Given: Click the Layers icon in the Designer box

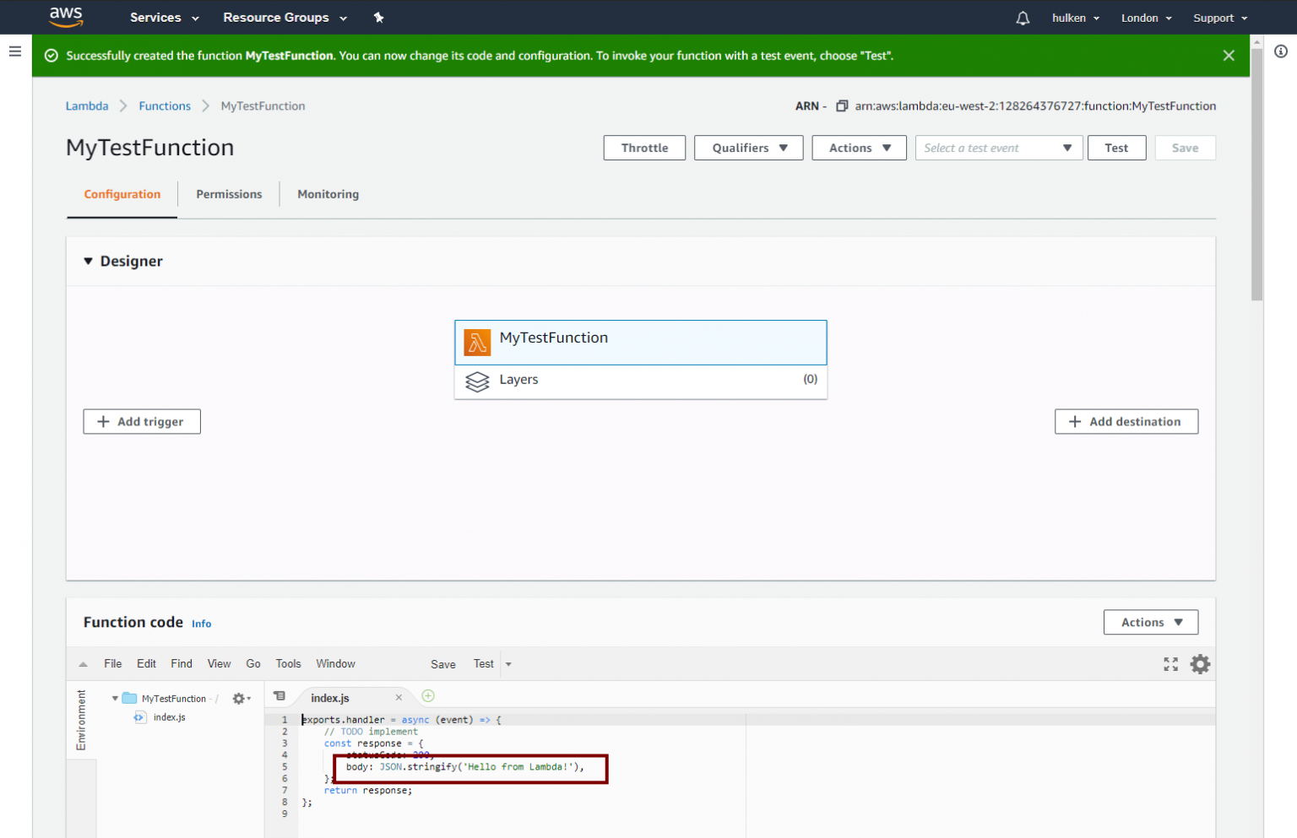Looking at the screenshot, I should (x=478, y=381).
